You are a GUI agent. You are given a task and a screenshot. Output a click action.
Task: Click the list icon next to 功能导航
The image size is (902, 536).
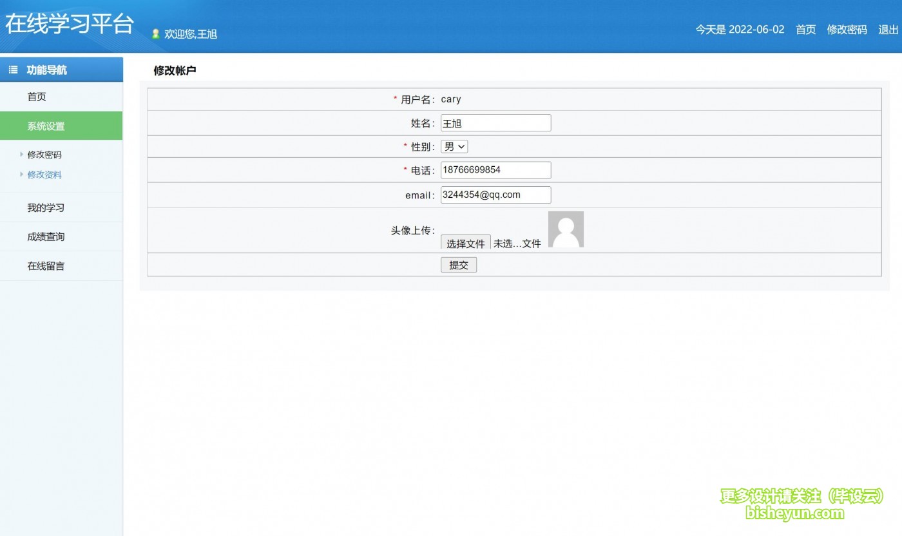click(13, 70)
